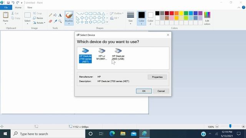The image size is (246, 138).
Task: Click the Redo icon in title bar
Action: tap(18, 3)
